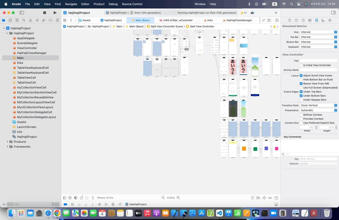Screen dimensions: 339x220
Task: Open the Breakpoint navigator icon
Action: tap(51, 20)
